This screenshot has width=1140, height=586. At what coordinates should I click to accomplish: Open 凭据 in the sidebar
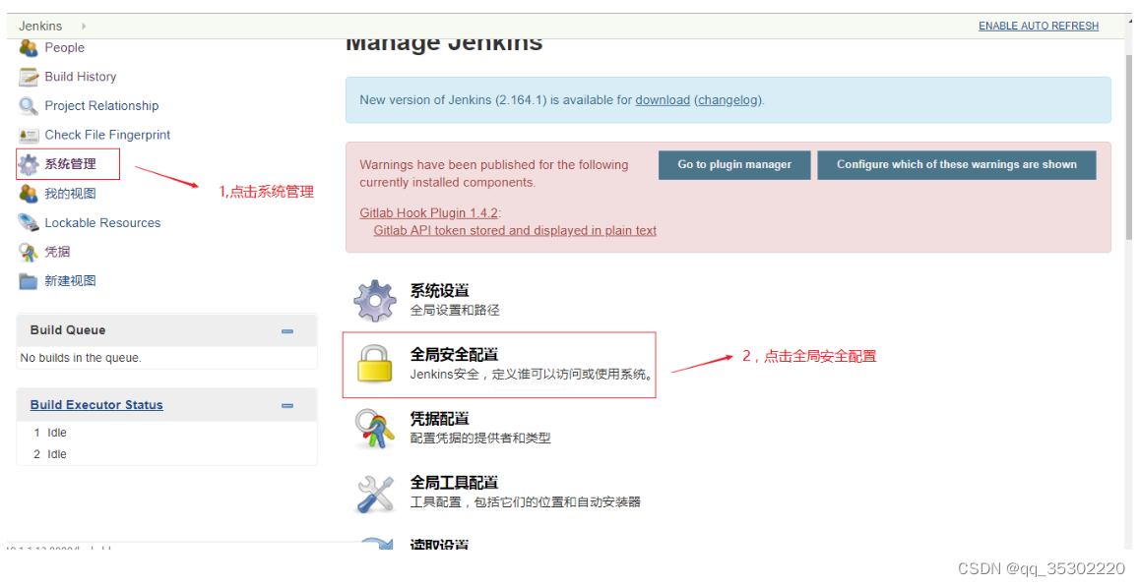(57, 252)
